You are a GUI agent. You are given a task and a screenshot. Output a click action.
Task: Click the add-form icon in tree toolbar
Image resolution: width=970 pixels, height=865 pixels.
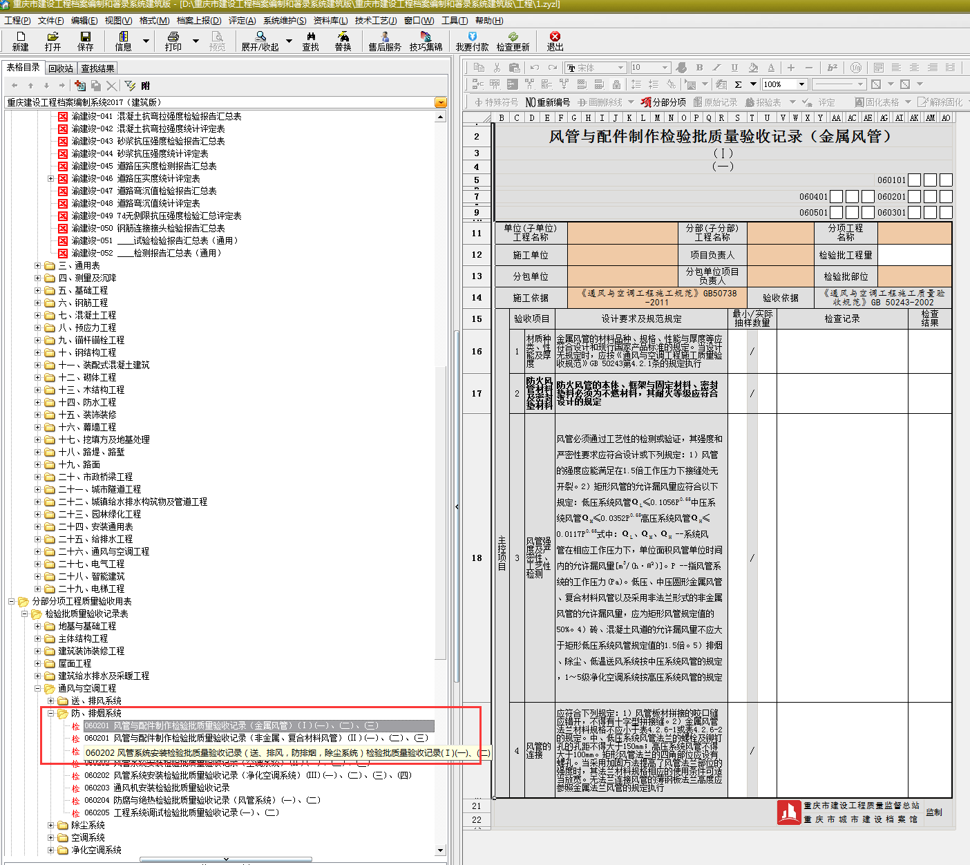pos(80,86)
